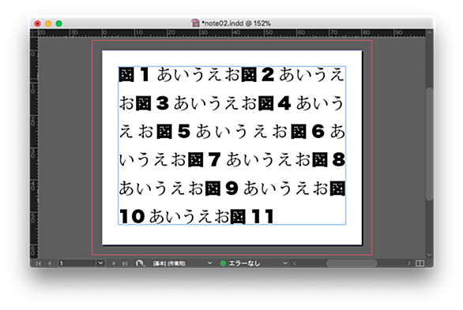Click vertical scrollbar up arrow
The width and height of the screenshot is (463, 310).
tap(429, 32)
